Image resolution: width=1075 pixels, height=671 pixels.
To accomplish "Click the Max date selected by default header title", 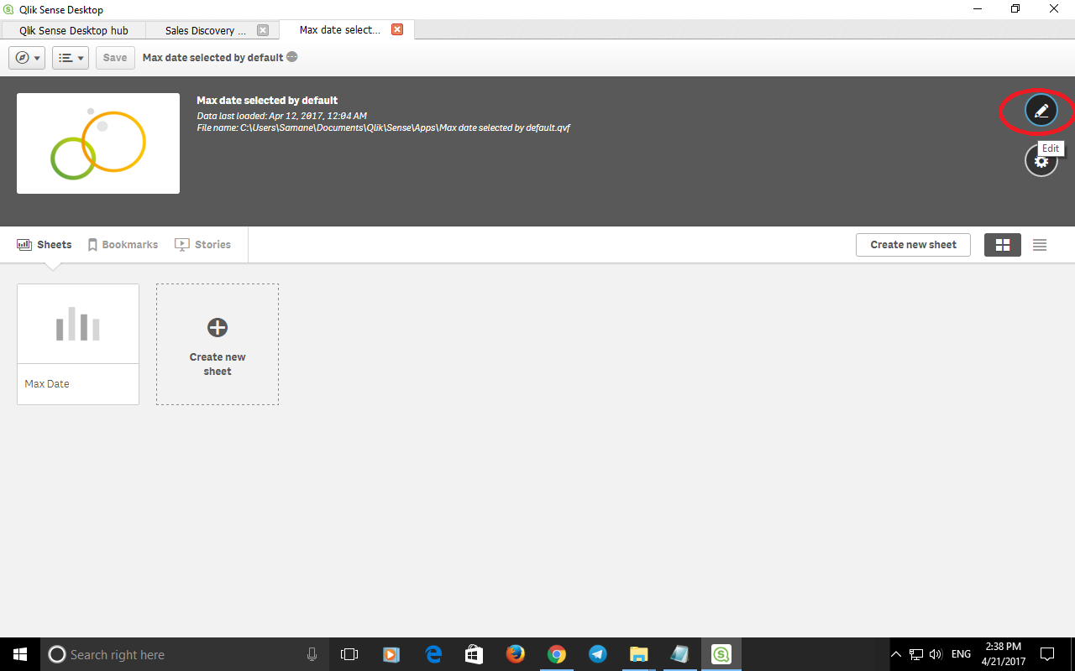I will [267, 101].
